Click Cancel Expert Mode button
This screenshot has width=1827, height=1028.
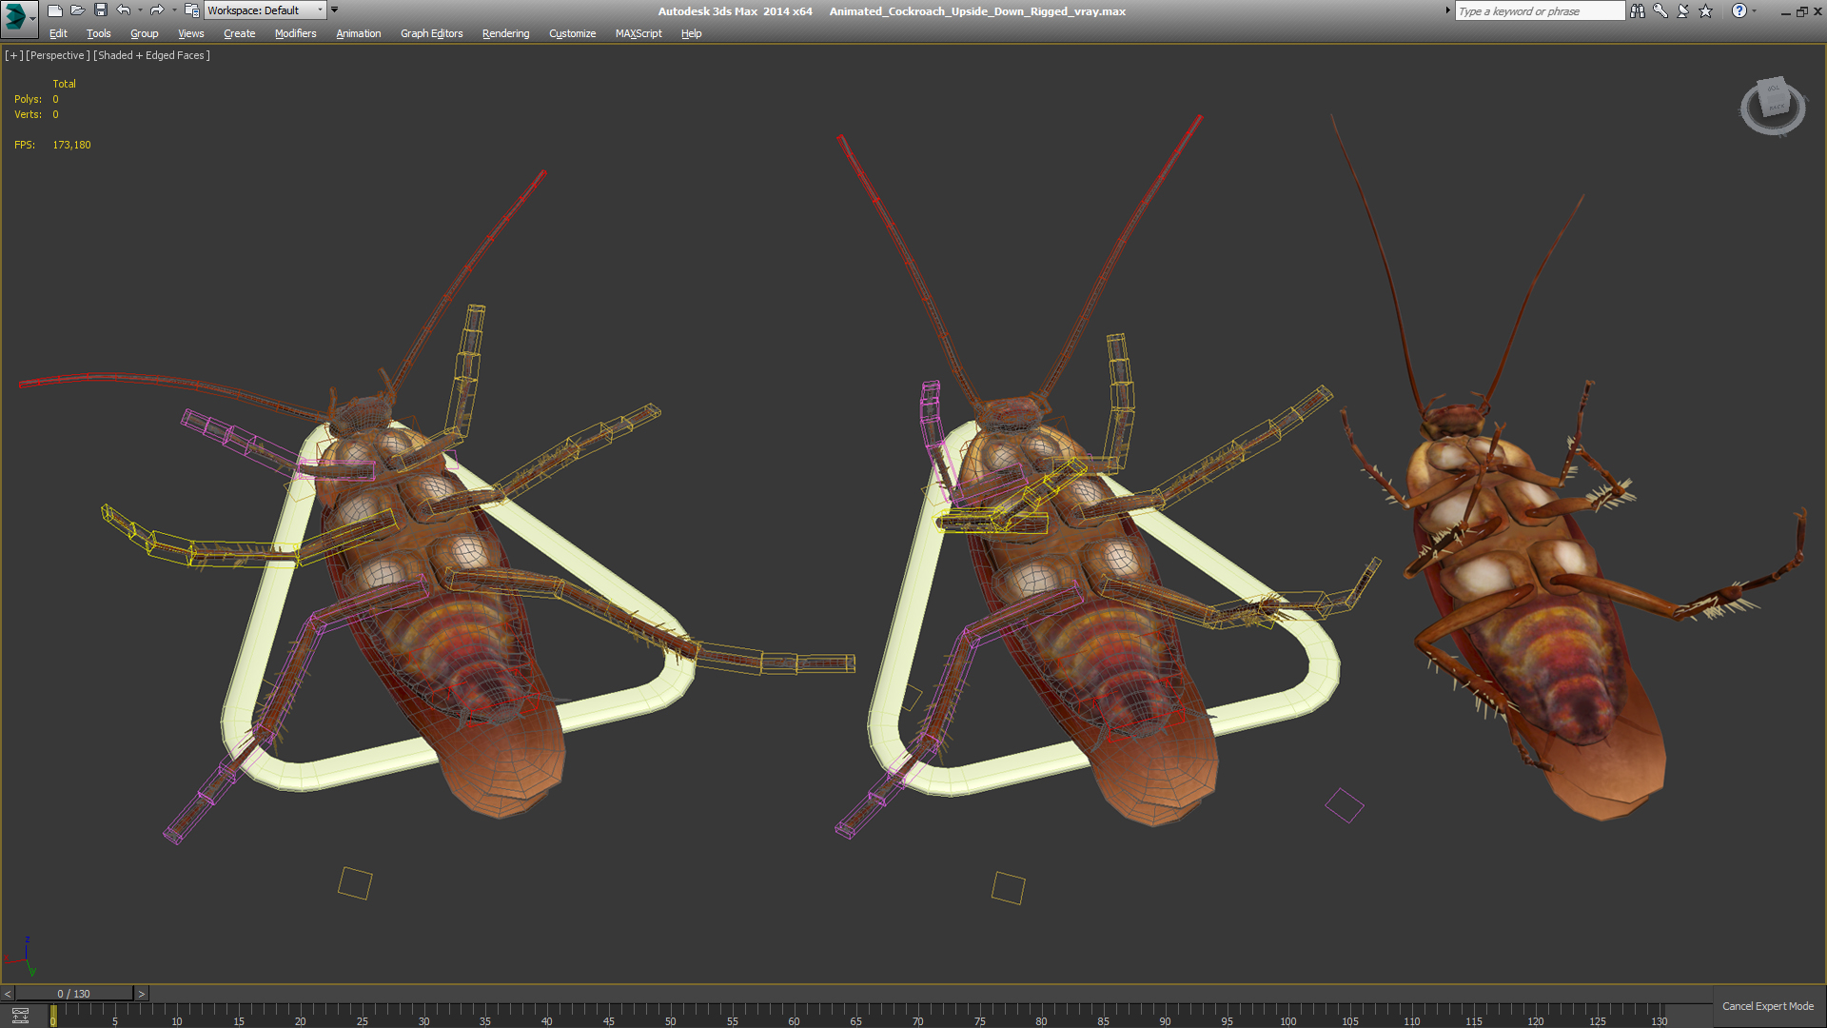coord(1767,1006)
